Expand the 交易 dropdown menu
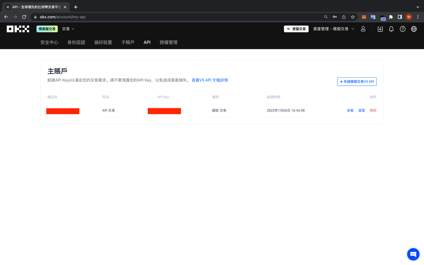The height and width of the screenshot is (265, 424). tap(68, 29)
